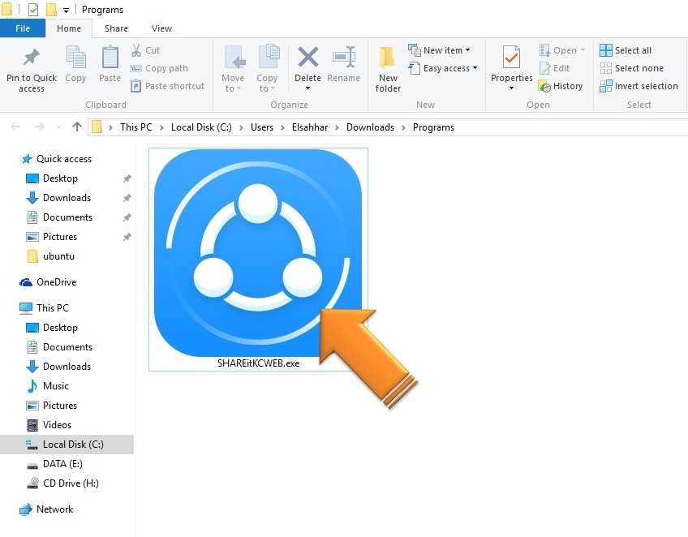The image size is (688, 537).
Task: Click the Copy ribbon icon
Action: click(75, 57)
